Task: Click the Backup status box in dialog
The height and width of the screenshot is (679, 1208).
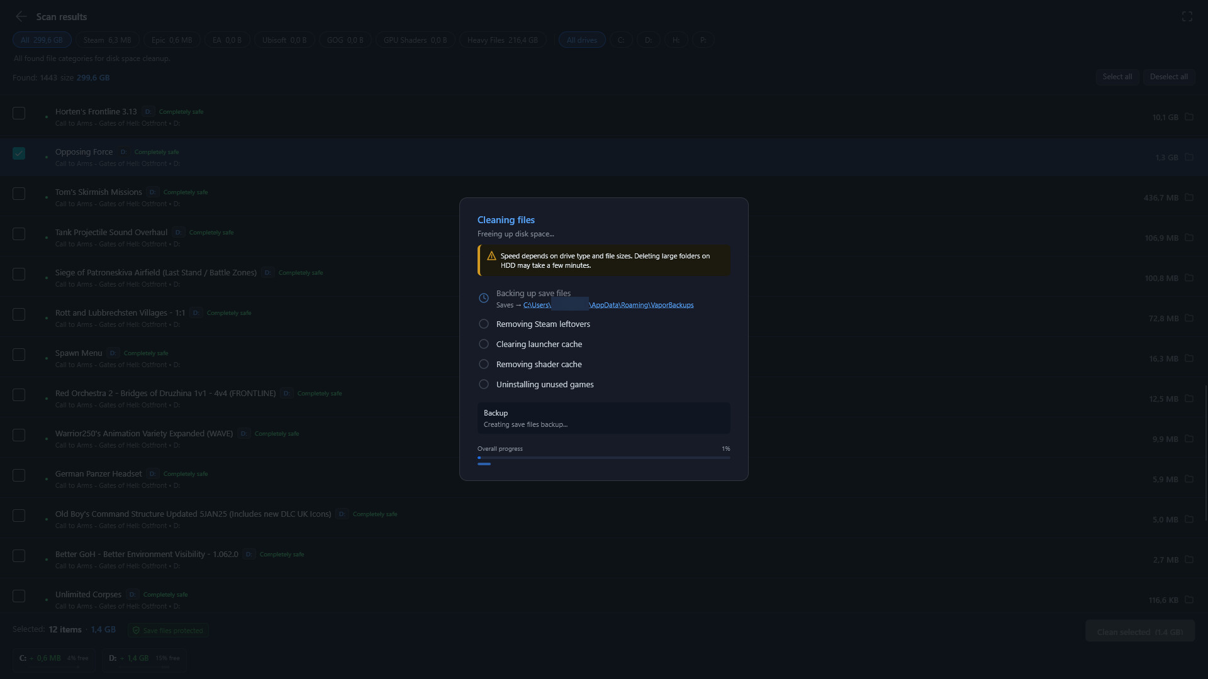Action: point(603,418)
